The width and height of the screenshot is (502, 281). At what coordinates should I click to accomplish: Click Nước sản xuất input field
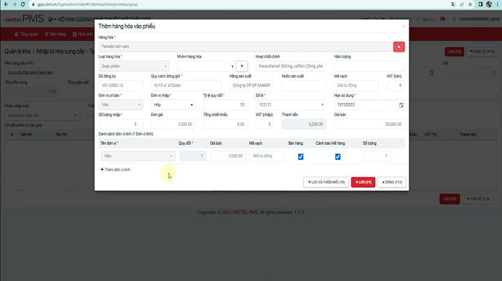click(x=304, y=86)
